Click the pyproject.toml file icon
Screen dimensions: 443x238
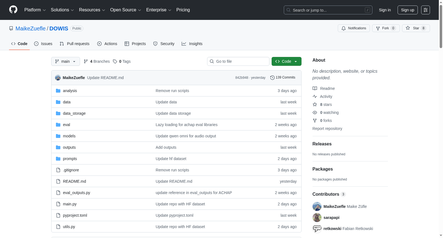point(58,215)
